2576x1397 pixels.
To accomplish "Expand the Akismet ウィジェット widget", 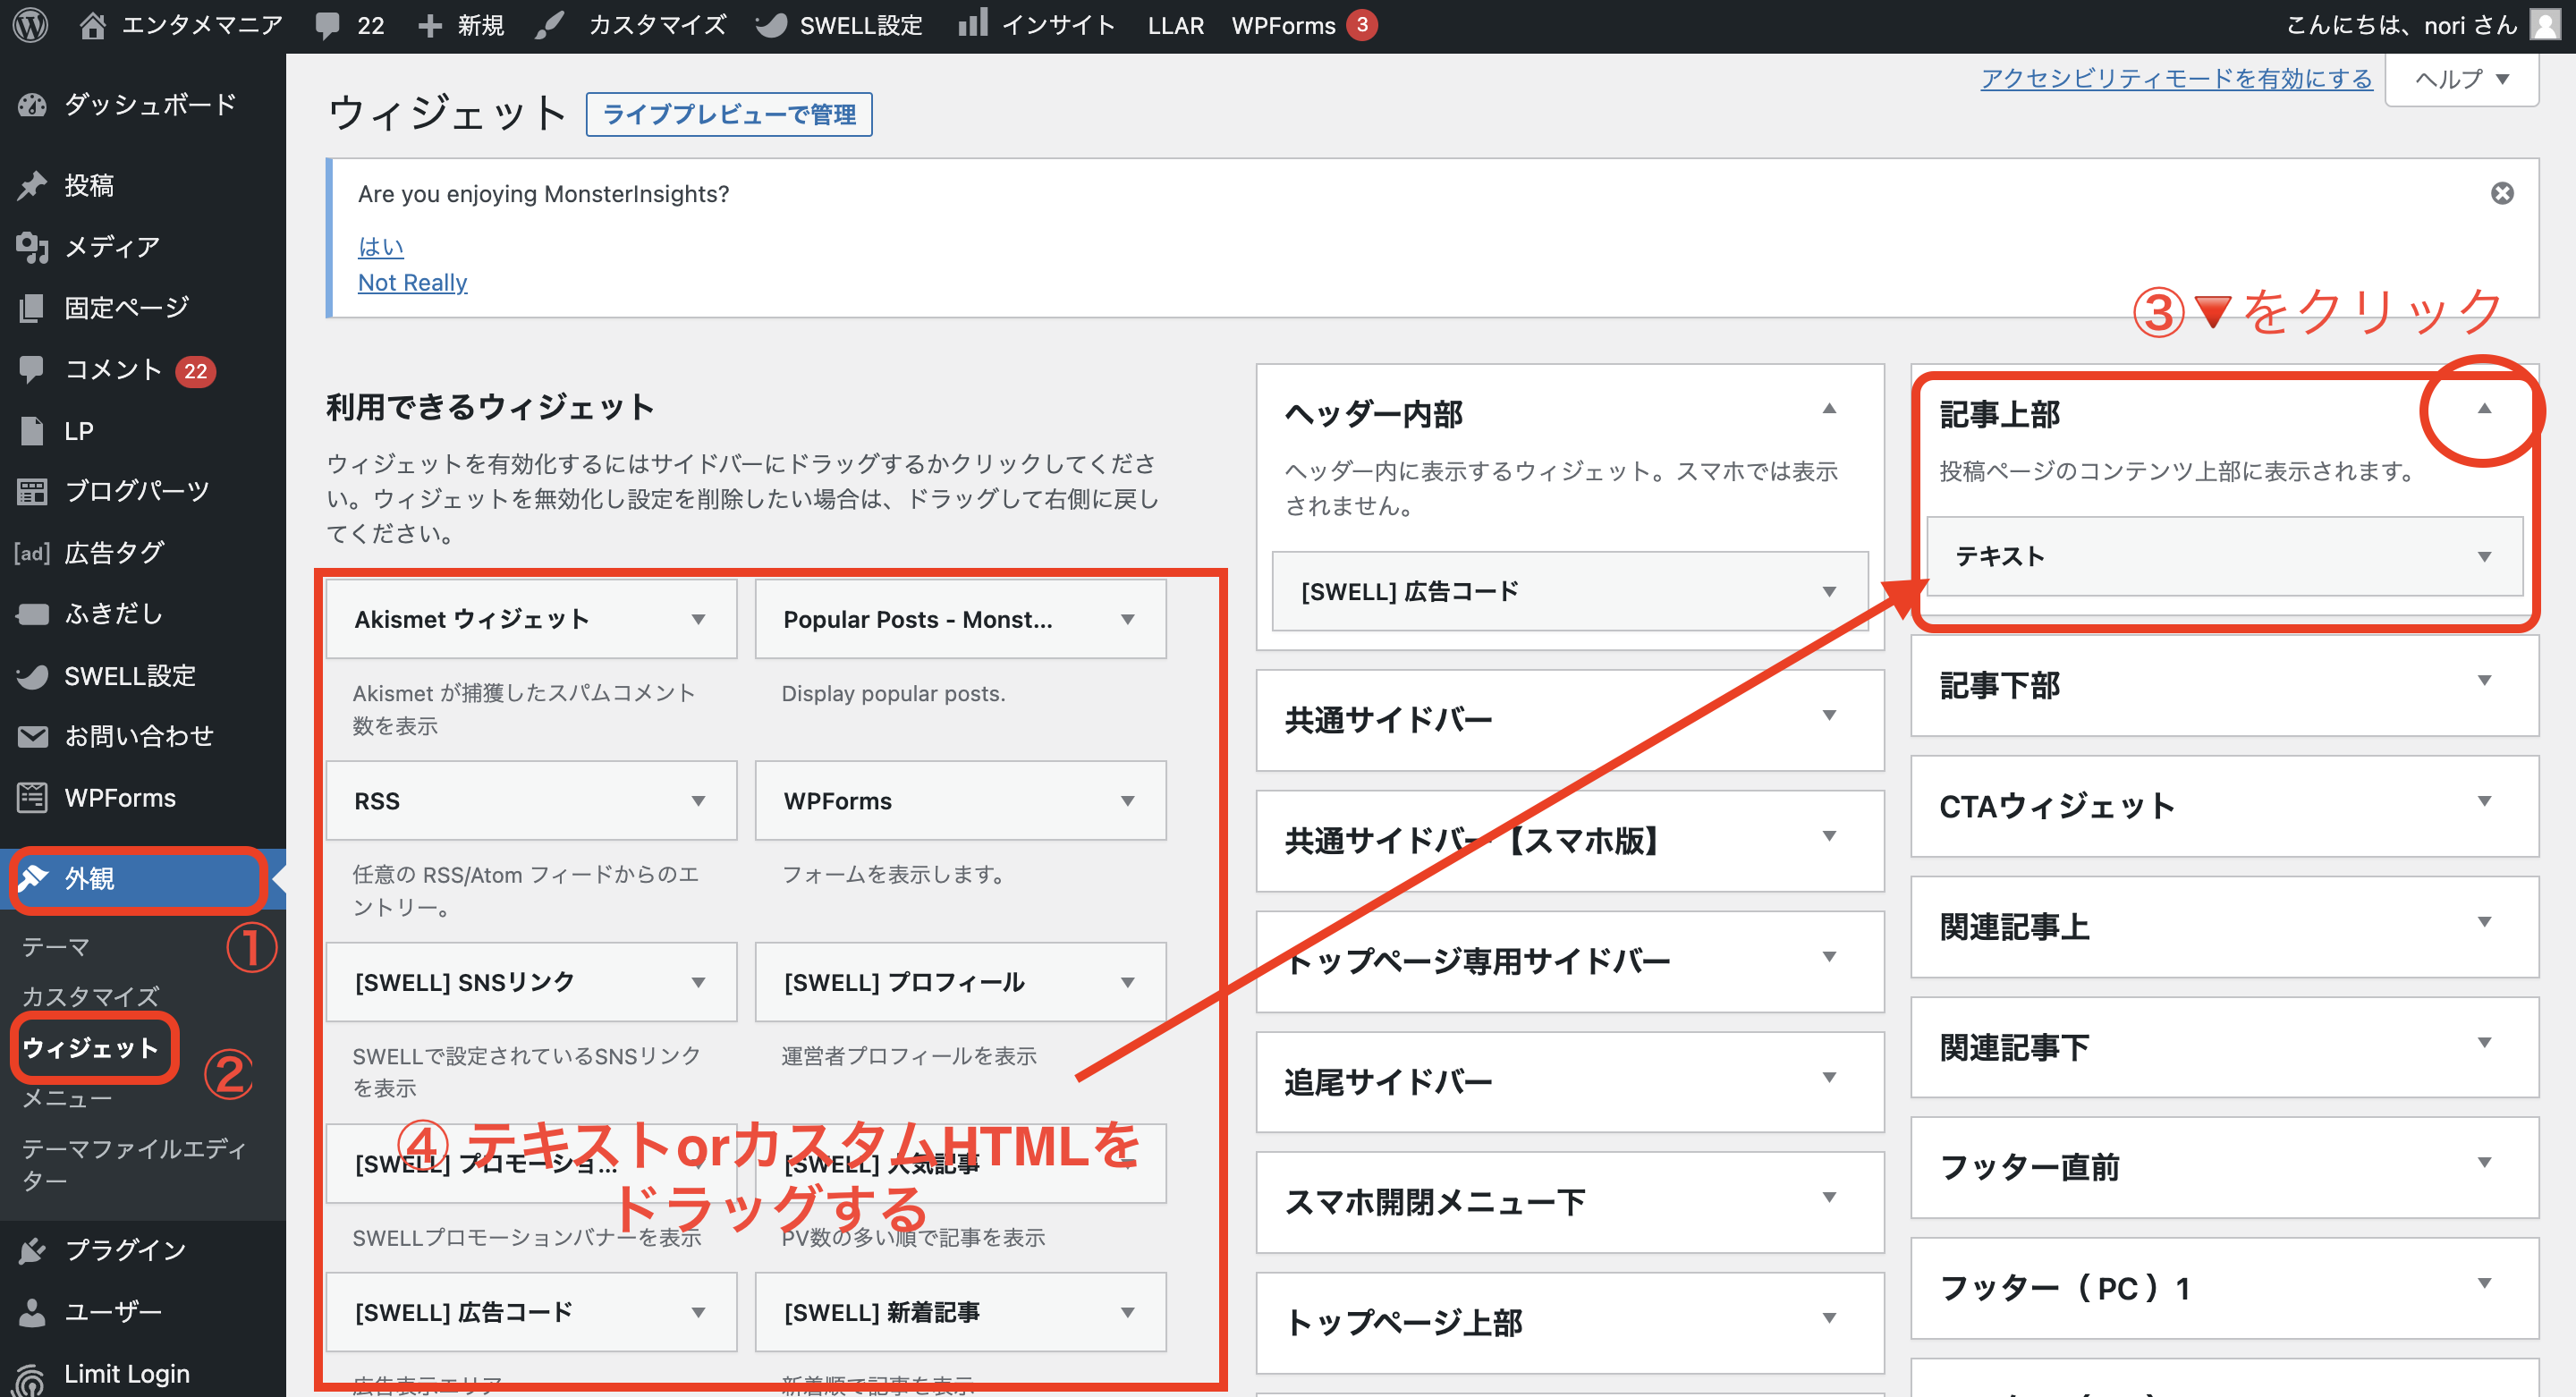I will [x=698, y=620].
